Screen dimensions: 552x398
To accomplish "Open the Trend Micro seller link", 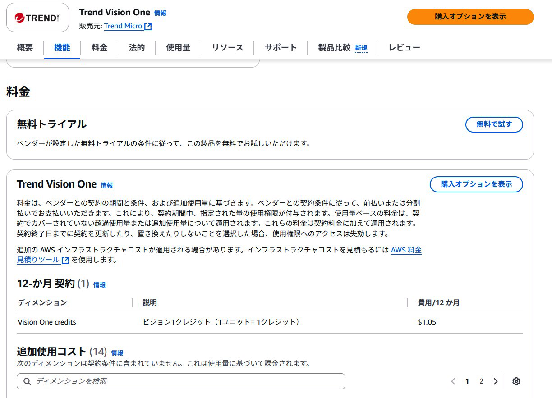I will pyautogui.click(x=127, y=26).
